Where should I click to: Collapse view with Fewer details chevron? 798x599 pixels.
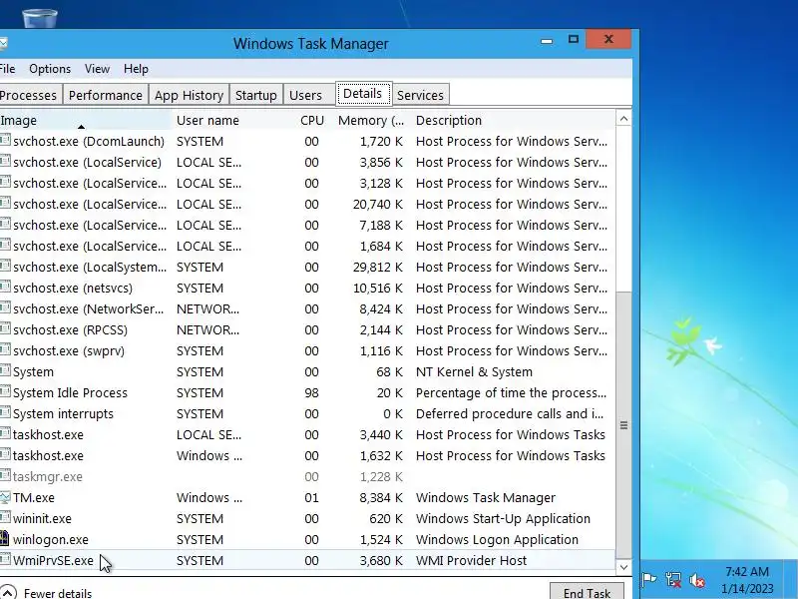click(8, 593)
